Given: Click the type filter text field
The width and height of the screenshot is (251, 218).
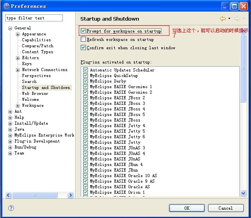Looking at the screenshot, I should tap(34, 18).
